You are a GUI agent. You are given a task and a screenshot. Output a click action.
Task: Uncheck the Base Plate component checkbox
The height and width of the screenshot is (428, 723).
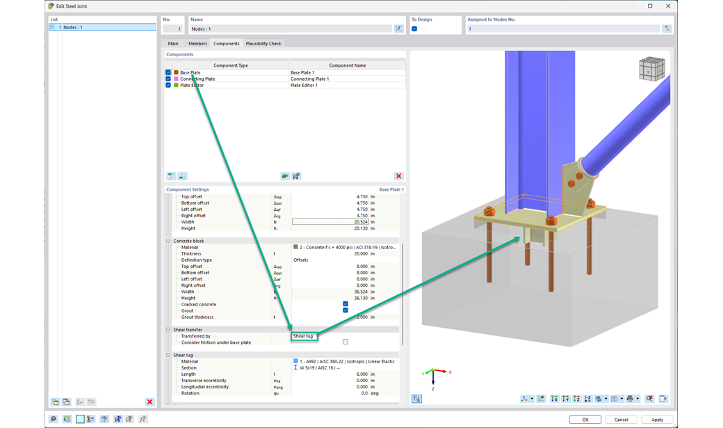coord(168,72)
